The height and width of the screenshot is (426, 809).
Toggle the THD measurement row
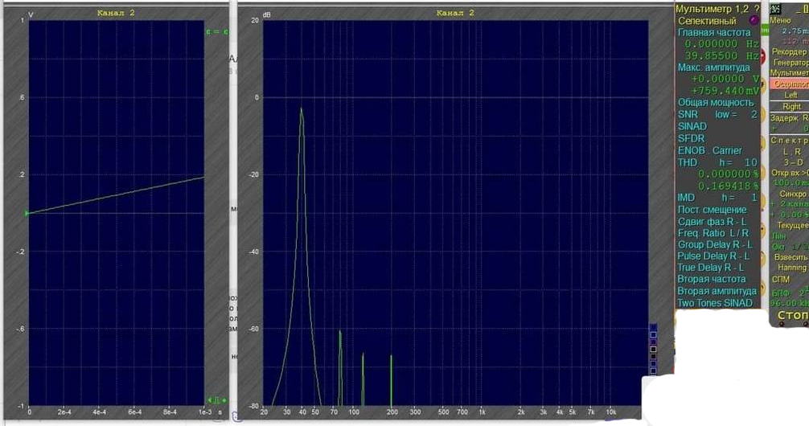[x=688, y=162]
